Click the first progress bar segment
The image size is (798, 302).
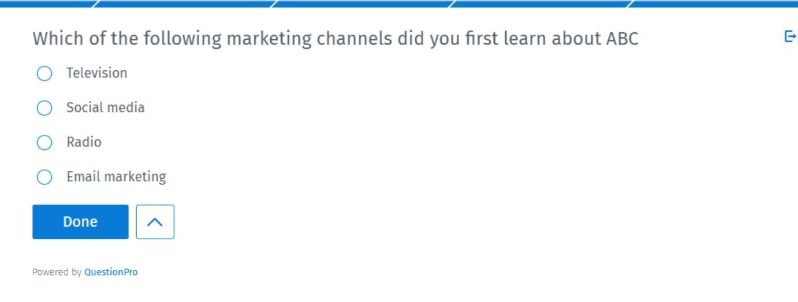(x=47, y=3)
